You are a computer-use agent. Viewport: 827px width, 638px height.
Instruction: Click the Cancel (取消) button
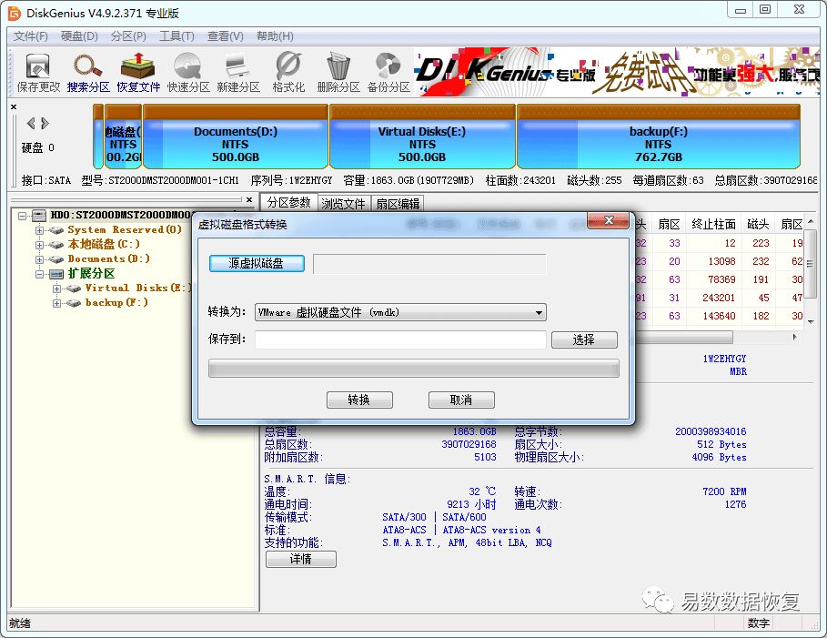pyautogui.click(x=461, y=400)
